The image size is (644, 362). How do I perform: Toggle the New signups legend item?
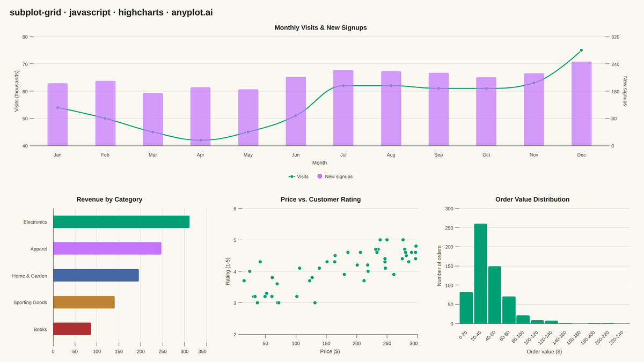[x=334, y=176]
